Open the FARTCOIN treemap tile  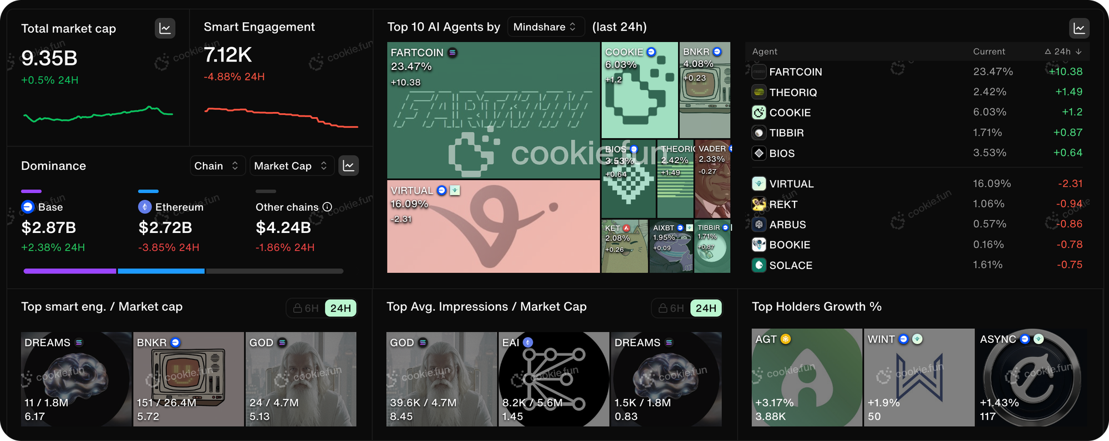click(x=494, y=110)
